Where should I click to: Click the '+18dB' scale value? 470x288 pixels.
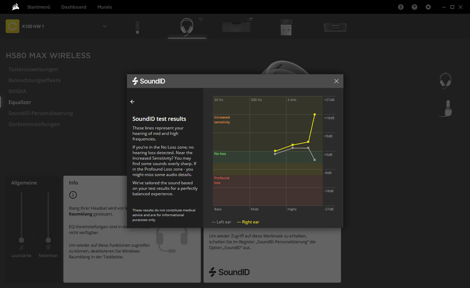329,118
